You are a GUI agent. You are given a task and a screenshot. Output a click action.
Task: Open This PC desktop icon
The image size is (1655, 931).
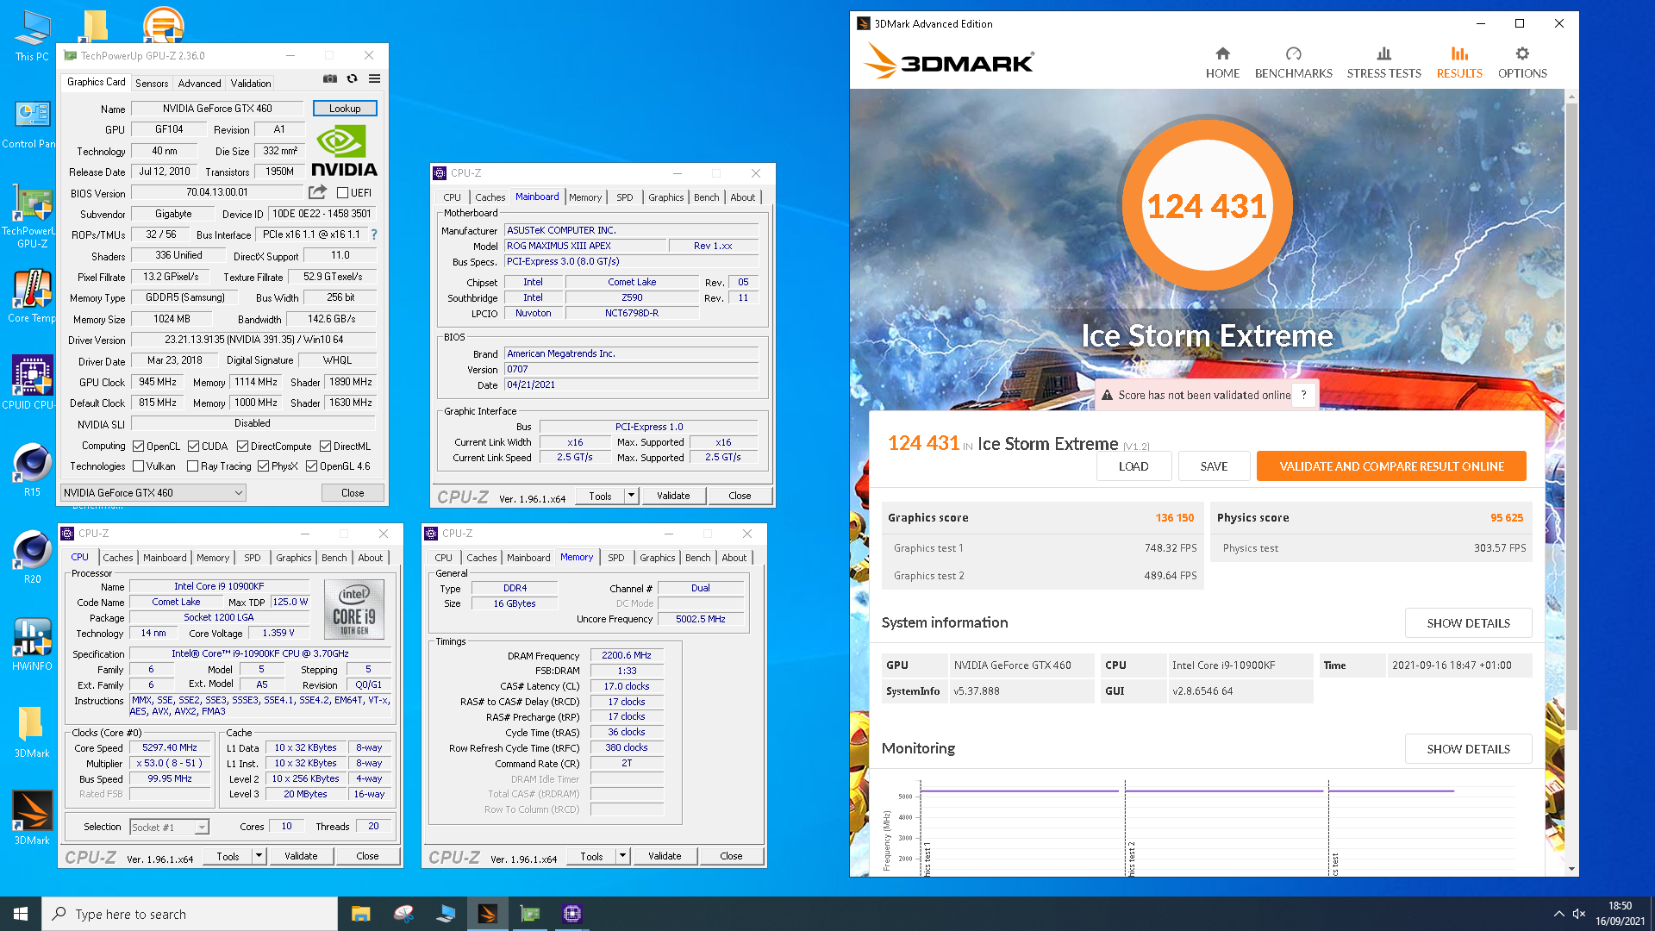[32, 35]
